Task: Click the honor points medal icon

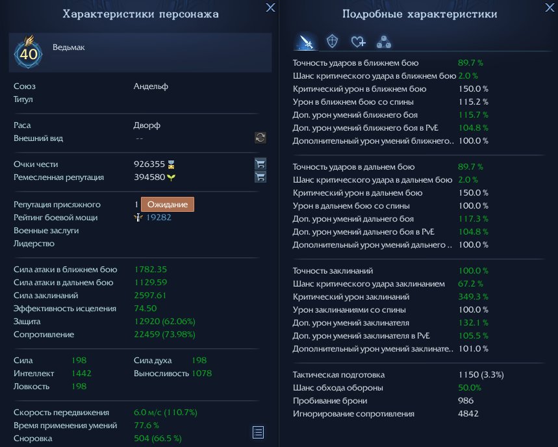Action: tap(171, 164)
